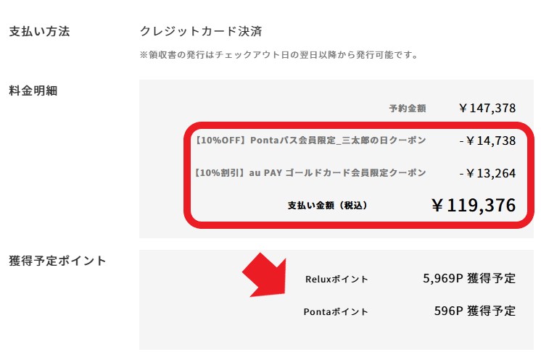The width and height of the screenshot is (541, 357).
Task: Click the -￥13,264 discount amount
Action: click(487, 173)
